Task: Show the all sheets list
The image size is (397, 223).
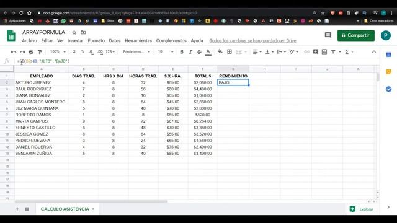Action: [27, 209]
